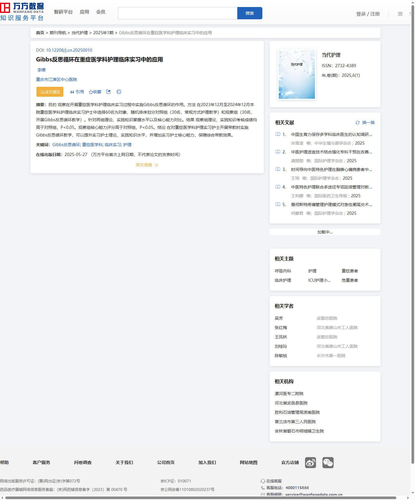This screenshot has height=500, width=415.
Task: Click related institution 漯河医专二附院
Action: click(x=289, y=394)
